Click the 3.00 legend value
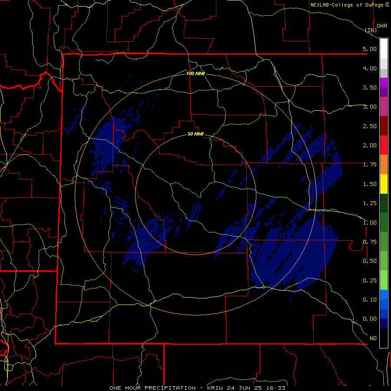The height and width of the screenshot is (391, 391). [370, 107]
